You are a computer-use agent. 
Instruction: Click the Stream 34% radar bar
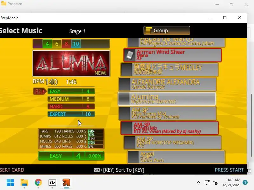coord(96,131)
